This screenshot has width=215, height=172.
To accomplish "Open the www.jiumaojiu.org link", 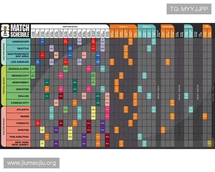I will click(x=32, y=163).
